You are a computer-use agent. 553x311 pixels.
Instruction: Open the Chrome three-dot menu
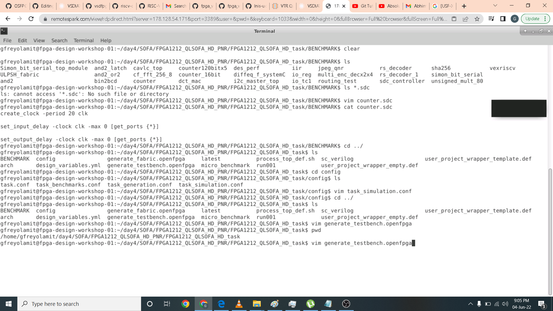[x=545, y=19]
